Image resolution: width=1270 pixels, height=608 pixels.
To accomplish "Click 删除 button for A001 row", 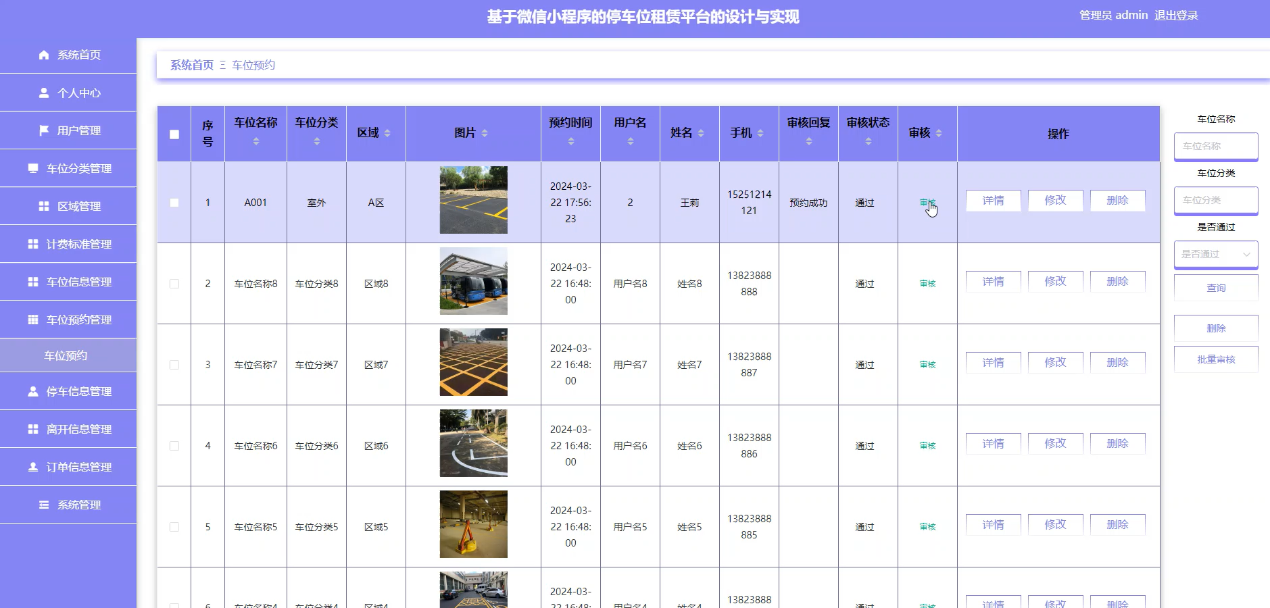I will coord(1117,201).
